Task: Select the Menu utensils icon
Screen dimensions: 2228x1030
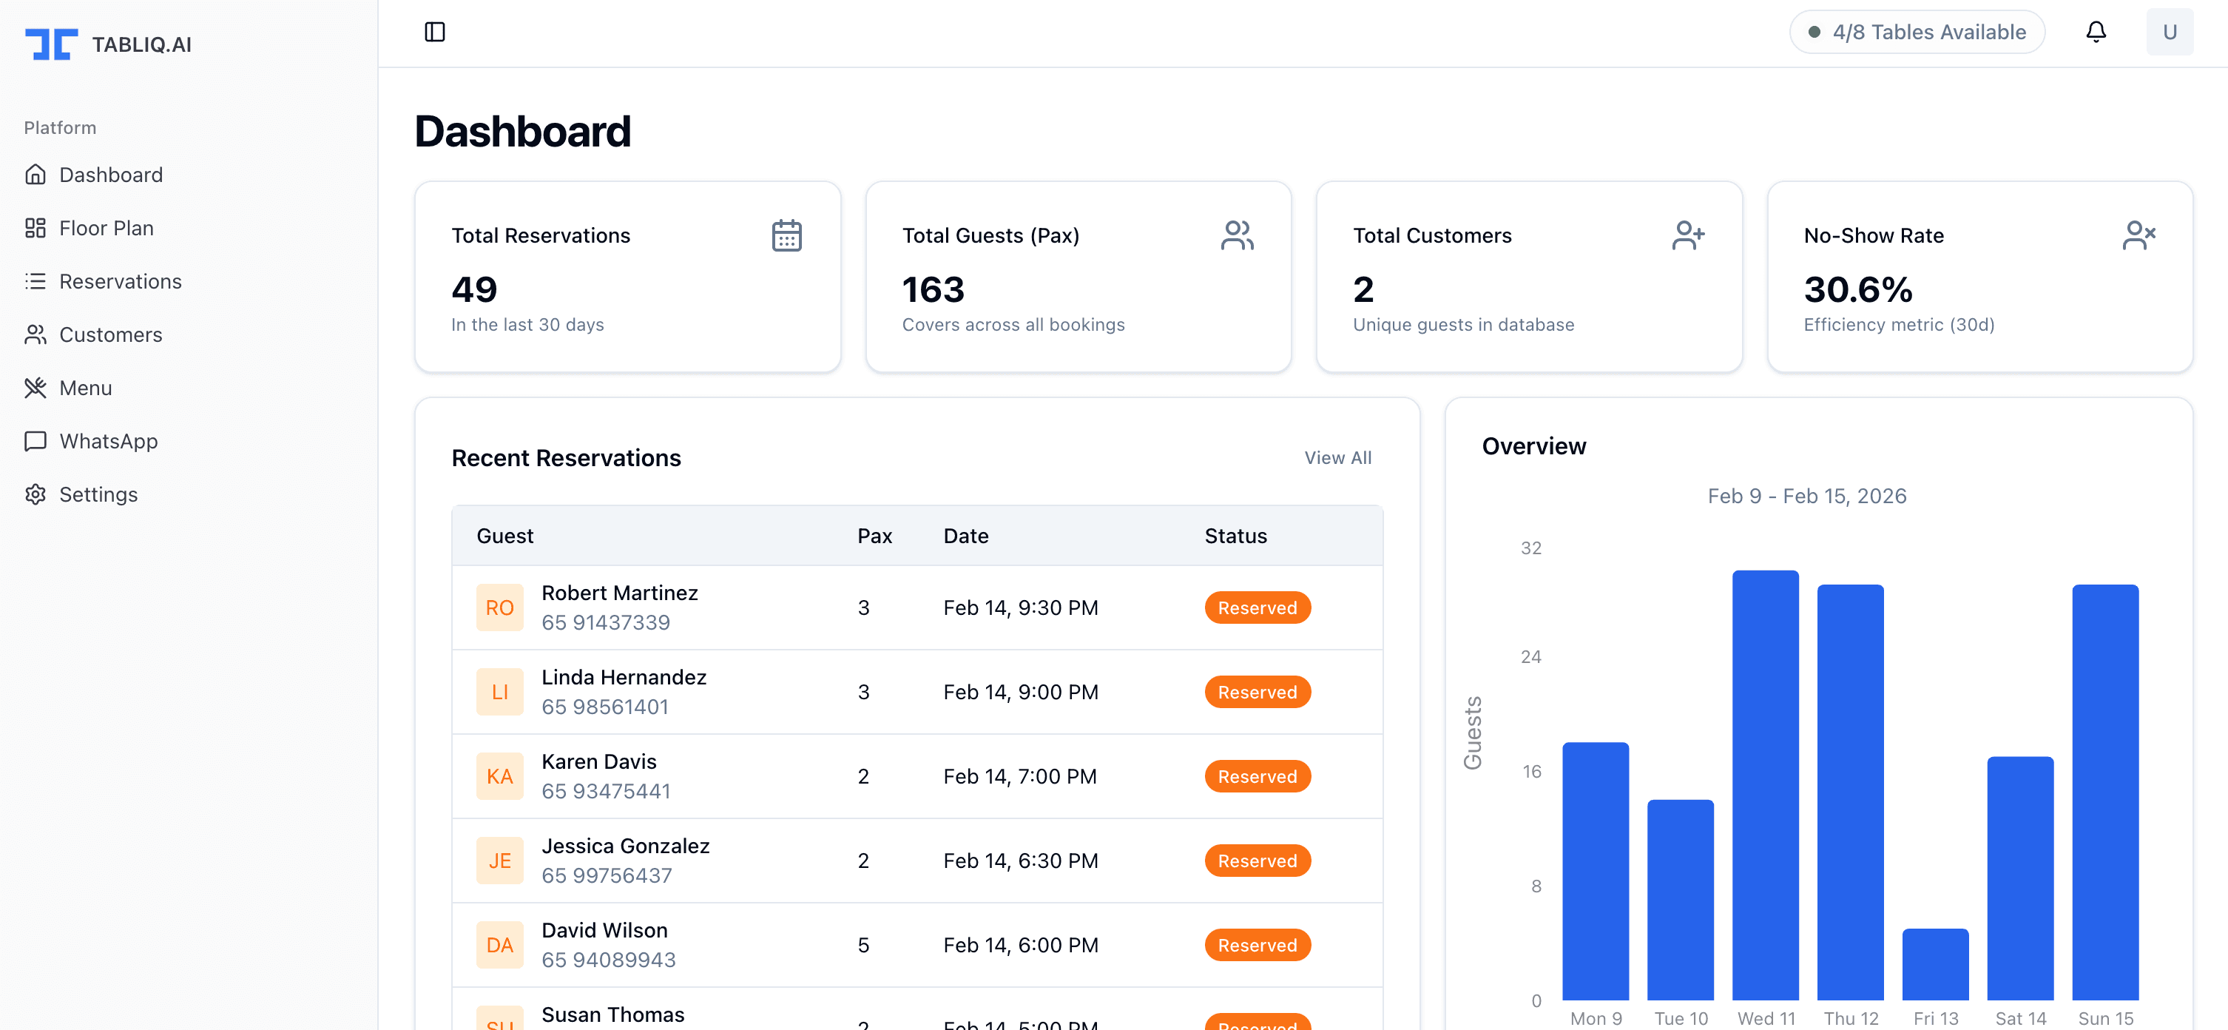Action: coord(36,388)
